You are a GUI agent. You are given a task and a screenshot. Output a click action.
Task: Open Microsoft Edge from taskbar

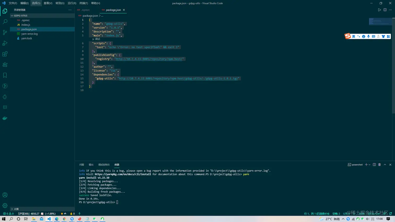click(57, 219)
